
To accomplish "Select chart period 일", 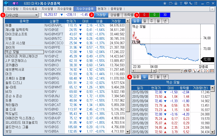I will click(x=144, y=21).
